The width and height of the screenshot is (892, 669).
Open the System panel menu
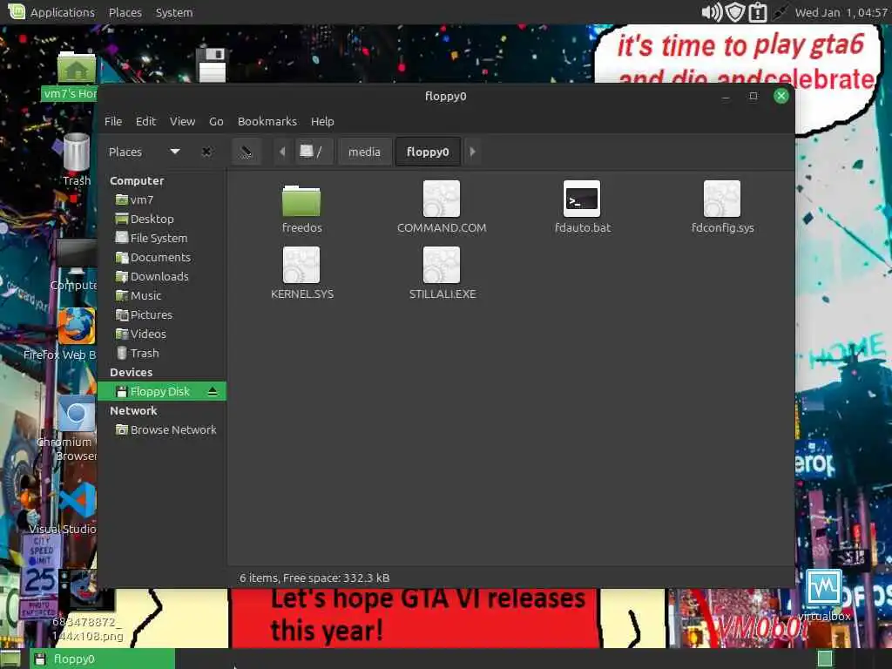click(x=174, y=12)
